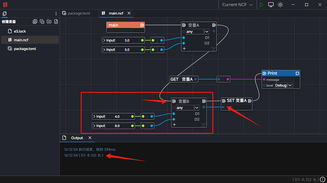
Task: Select package.toml in file tree
Action: [x=30, y=49]
